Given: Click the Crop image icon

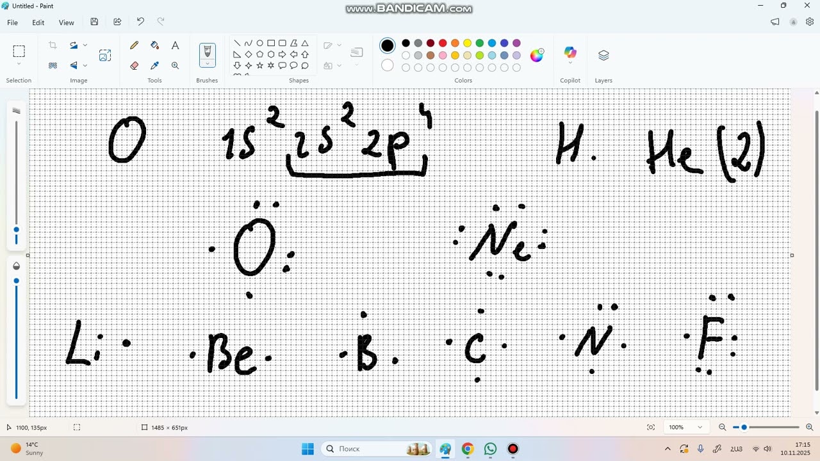Looking at the screenshot, I should pyautogui.click(x=53, y=45).
